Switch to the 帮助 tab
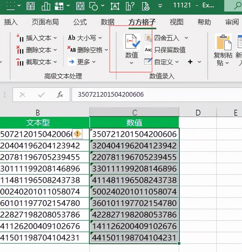 (x=204, y=22)
